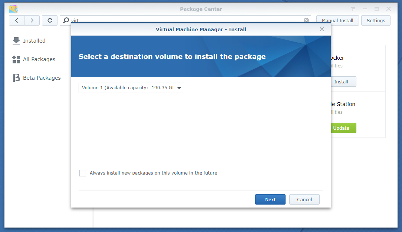The height and width of the screenshot is (232, 402).
Task: Click the search magnifier icon
Action: 66,20
